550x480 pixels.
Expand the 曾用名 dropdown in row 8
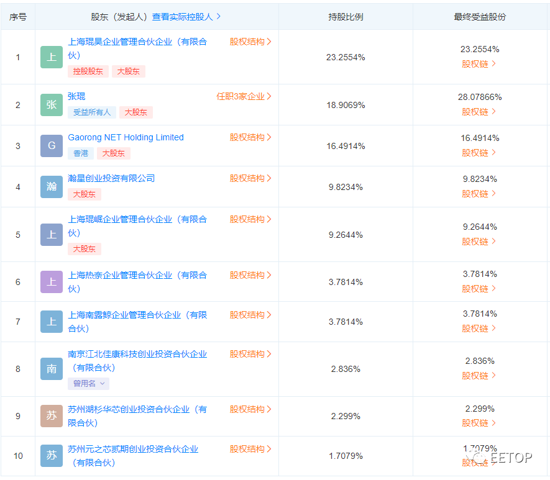click(x=88, y=384)
